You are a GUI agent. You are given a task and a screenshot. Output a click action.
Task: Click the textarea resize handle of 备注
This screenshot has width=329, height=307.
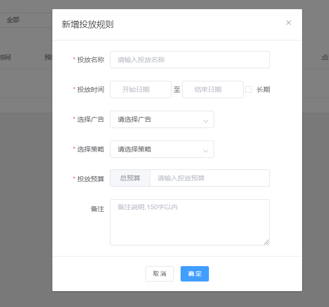pos(267,242)
